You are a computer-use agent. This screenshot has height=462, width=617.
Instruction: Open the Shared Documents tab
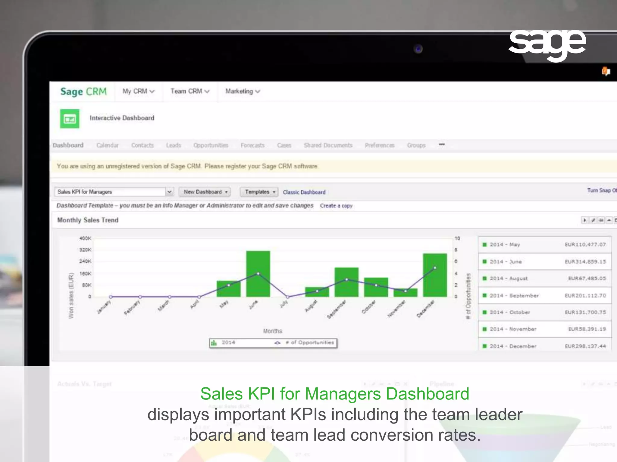click(x=328, y=145)
